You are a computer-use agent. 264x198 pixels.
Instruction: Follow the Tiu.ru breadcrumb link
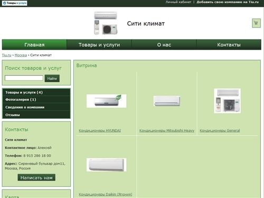pos(6,55)
